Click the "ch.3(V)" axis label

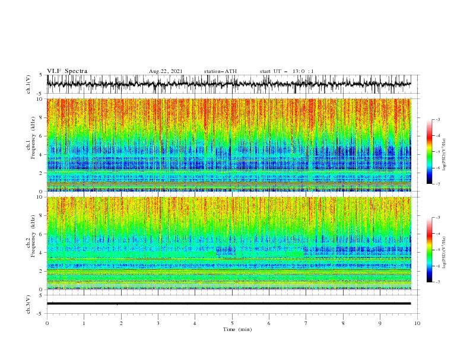28,304
